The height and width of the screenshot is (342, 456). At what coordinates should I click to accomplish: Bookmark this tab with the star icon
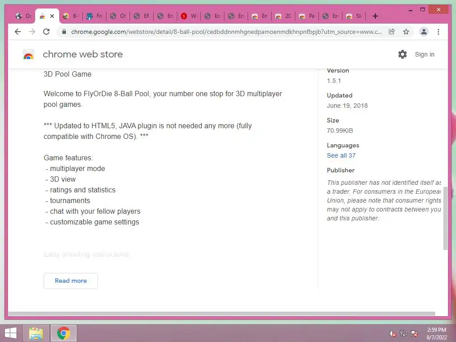click(x=406, y=32)
